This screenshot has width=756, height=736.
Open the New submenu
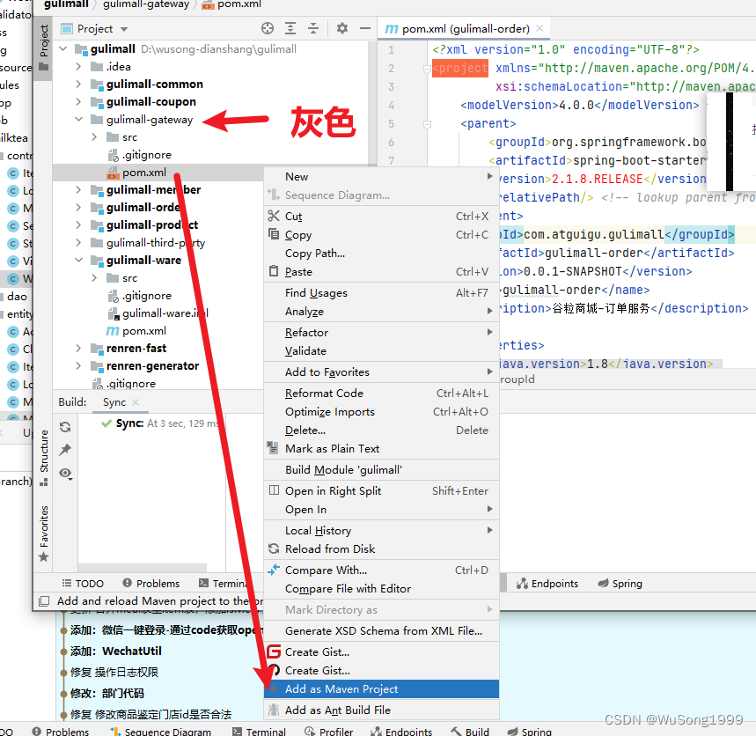381,177
